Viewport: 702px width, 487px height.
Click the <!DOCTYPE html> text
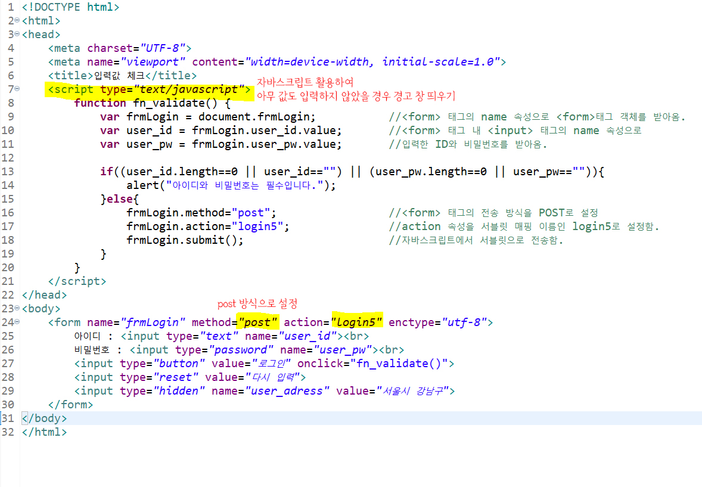click(70, 7)
